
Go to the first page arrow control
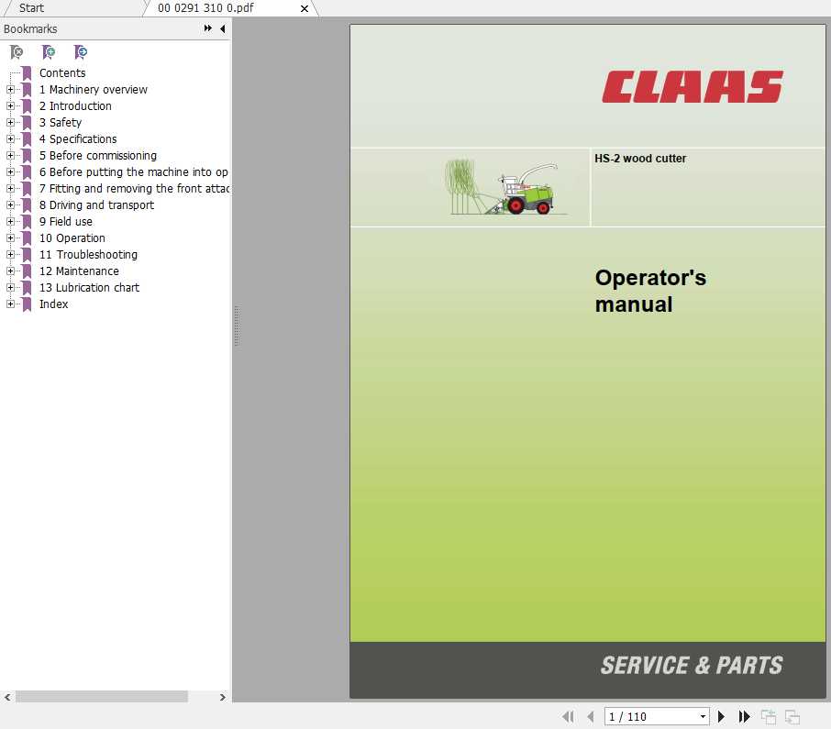tap(568, 716)
